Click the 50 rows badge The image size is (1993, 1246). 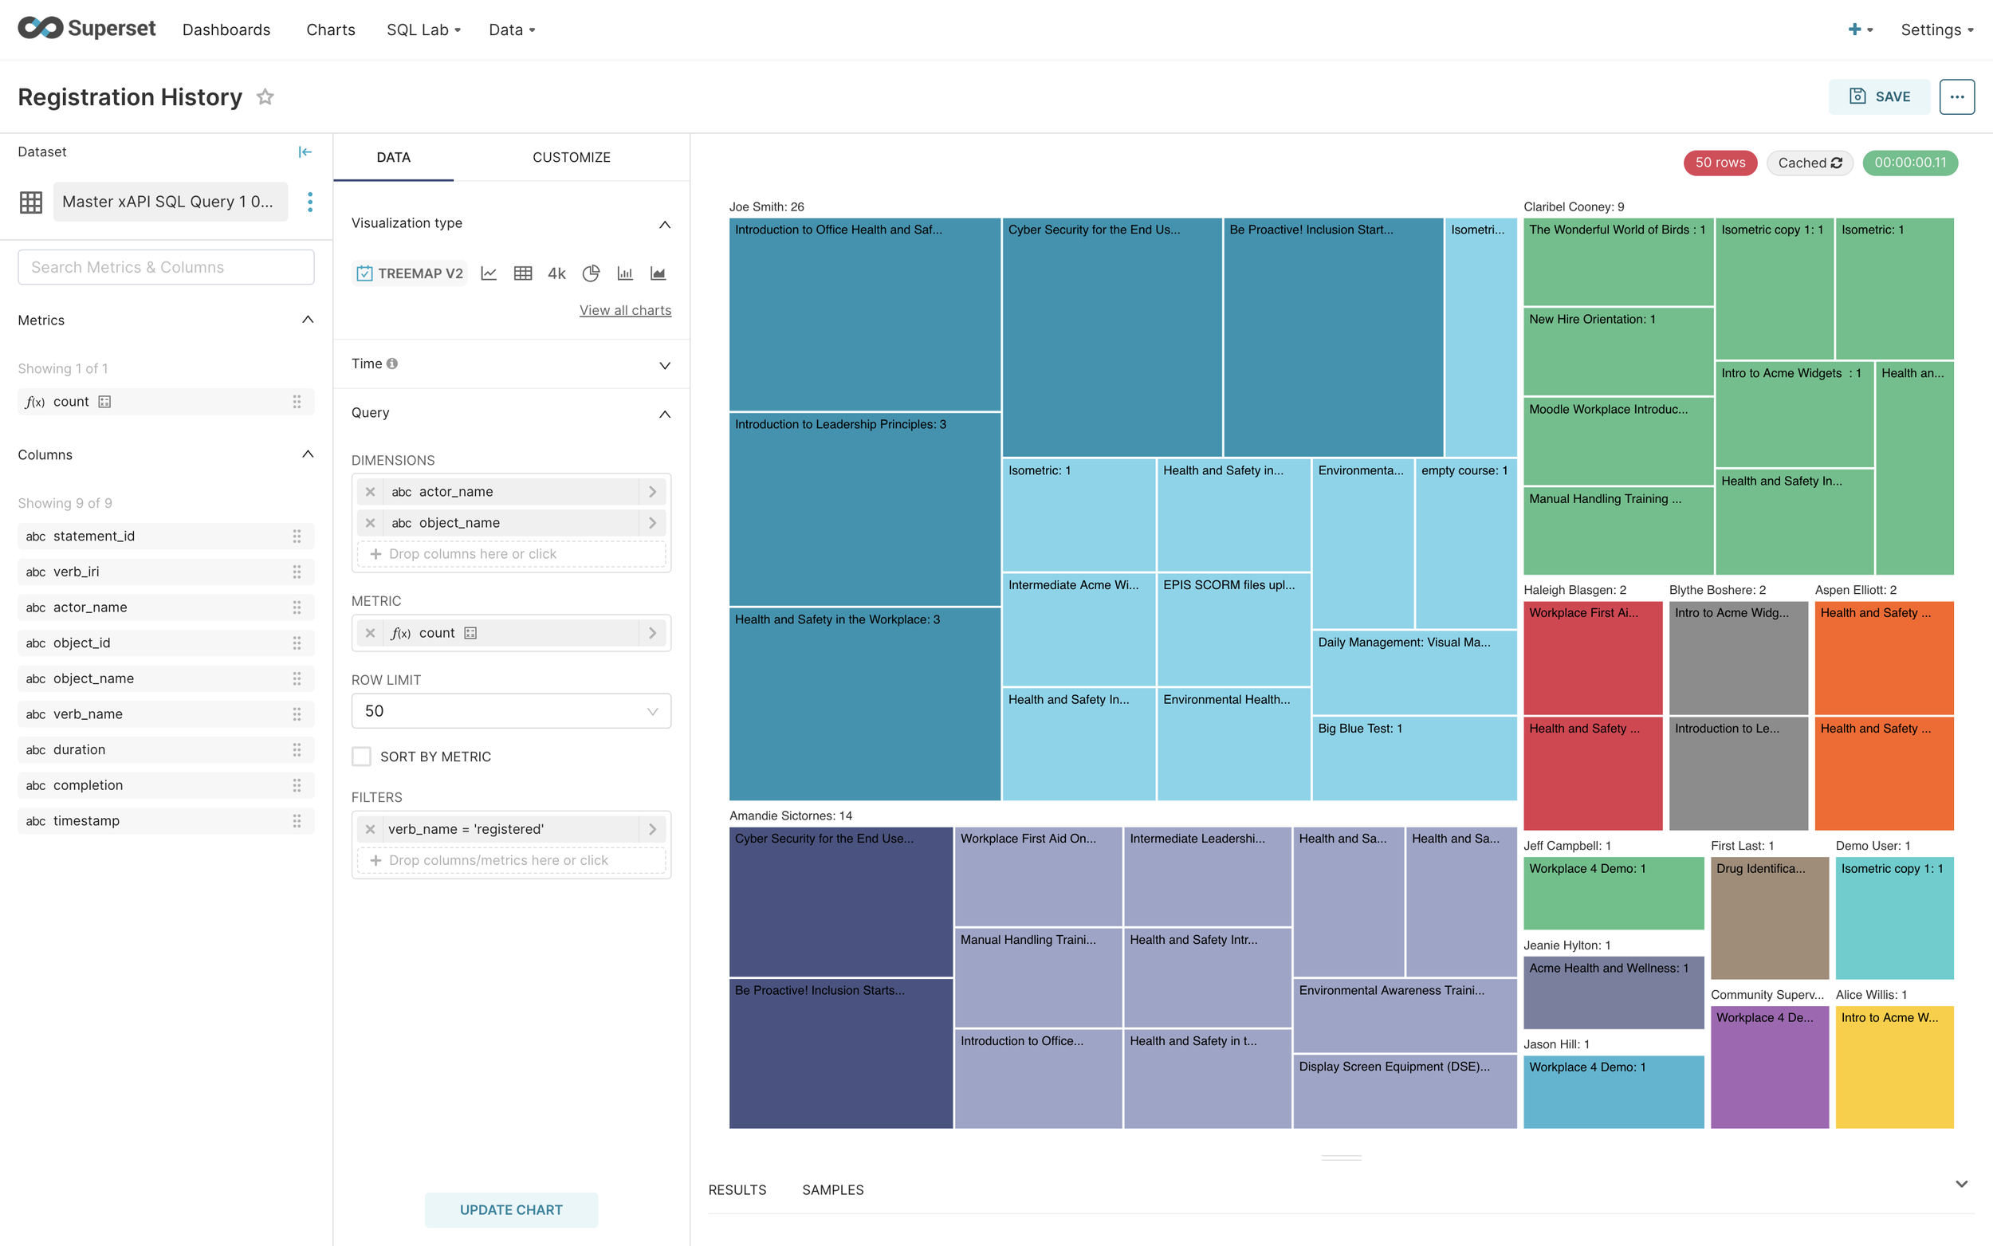(x=1720, y=163)
